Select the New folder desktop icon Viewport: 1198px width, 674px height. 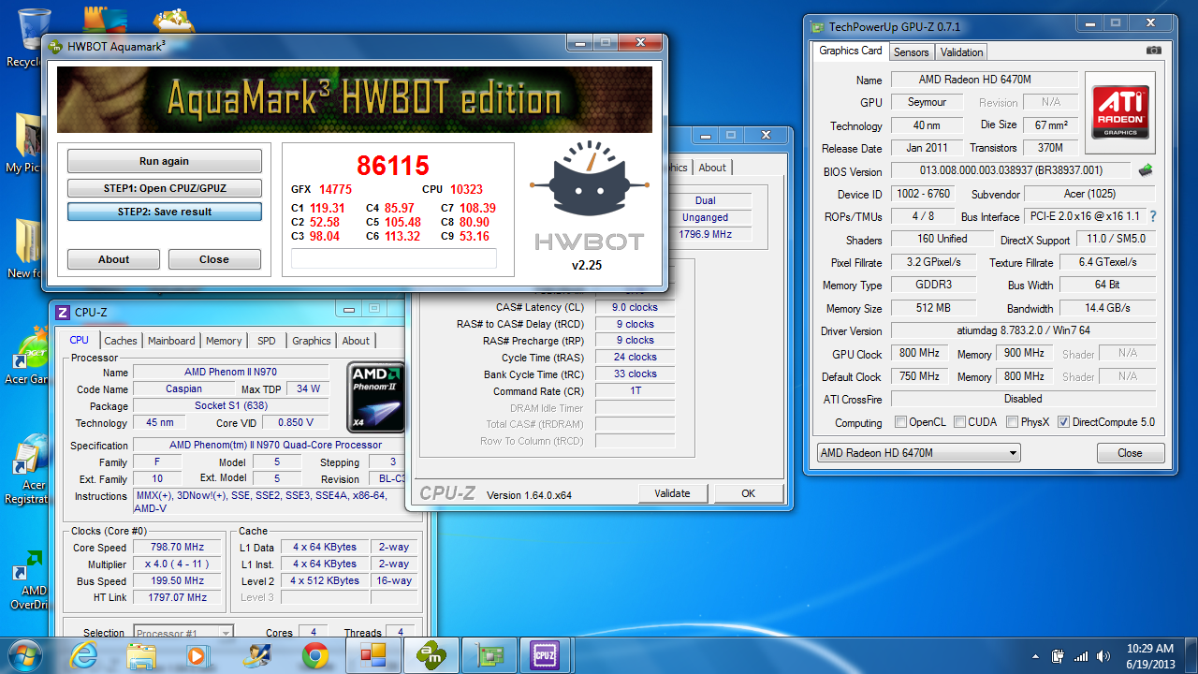click(26, 248)
